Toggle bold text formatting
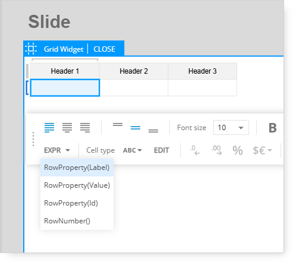The height and width of the screenshot is (262, 293). [273, 128]
